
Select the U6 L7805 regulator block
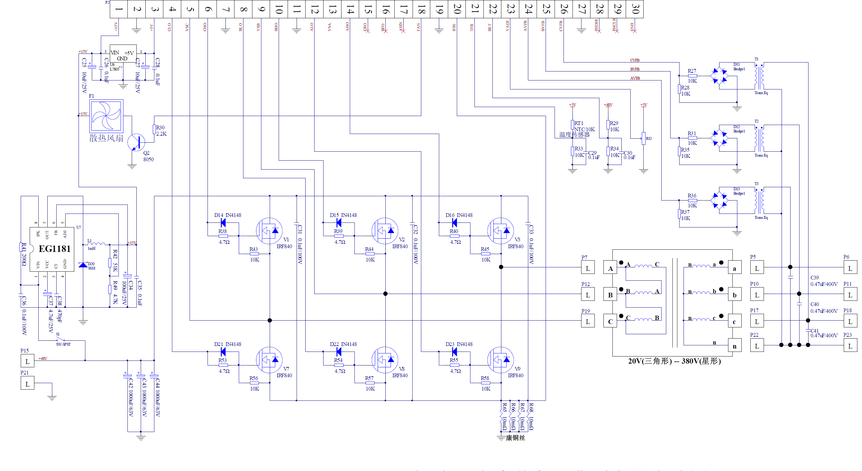pos(123,54)
